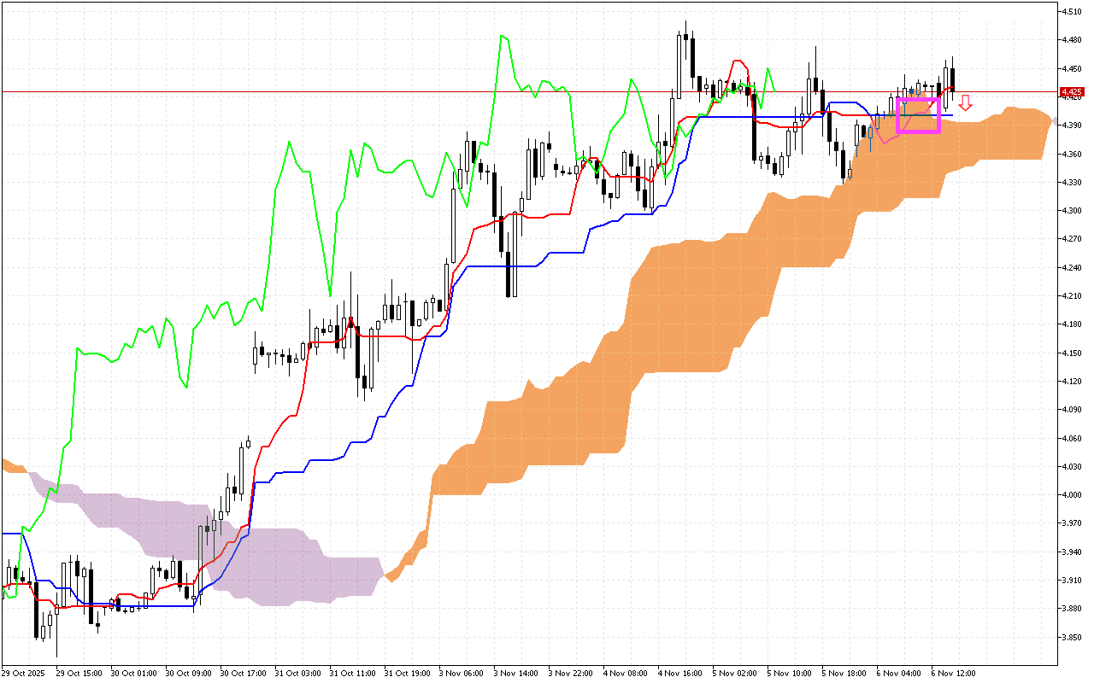Select the 4 Nov 16:00 time label
Viewport: 1094px width, 683px height.
point(680,674)
